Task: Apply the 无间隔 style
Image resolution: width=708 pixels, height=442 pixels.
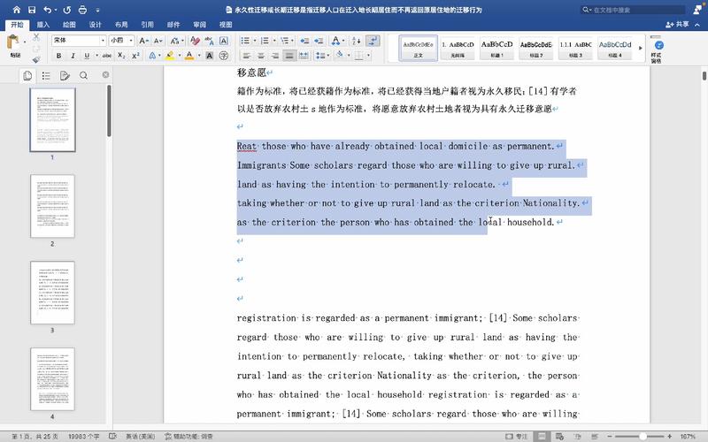Action: click(458, 48)
